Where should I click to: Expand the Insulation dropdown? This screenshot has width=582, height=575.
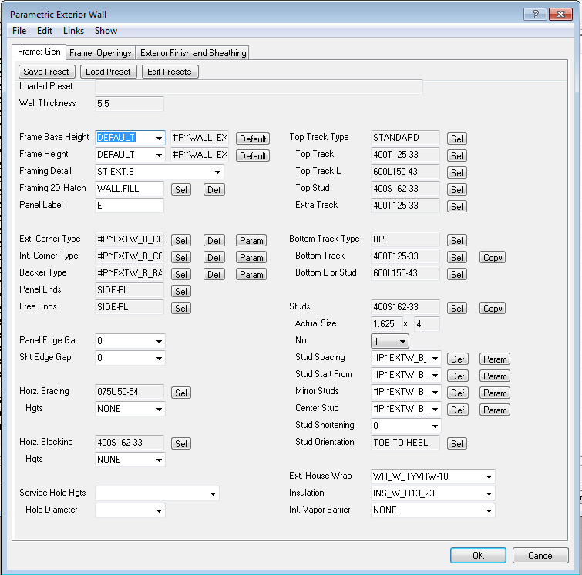(488, 493)
